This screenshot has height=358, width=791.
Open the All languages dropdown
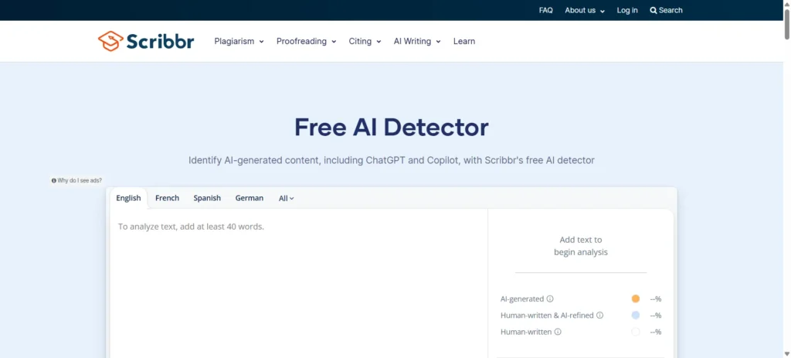(286, 199)
